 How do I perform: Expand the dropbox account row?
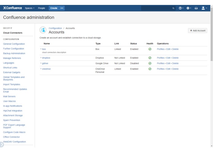pos(41,58)
